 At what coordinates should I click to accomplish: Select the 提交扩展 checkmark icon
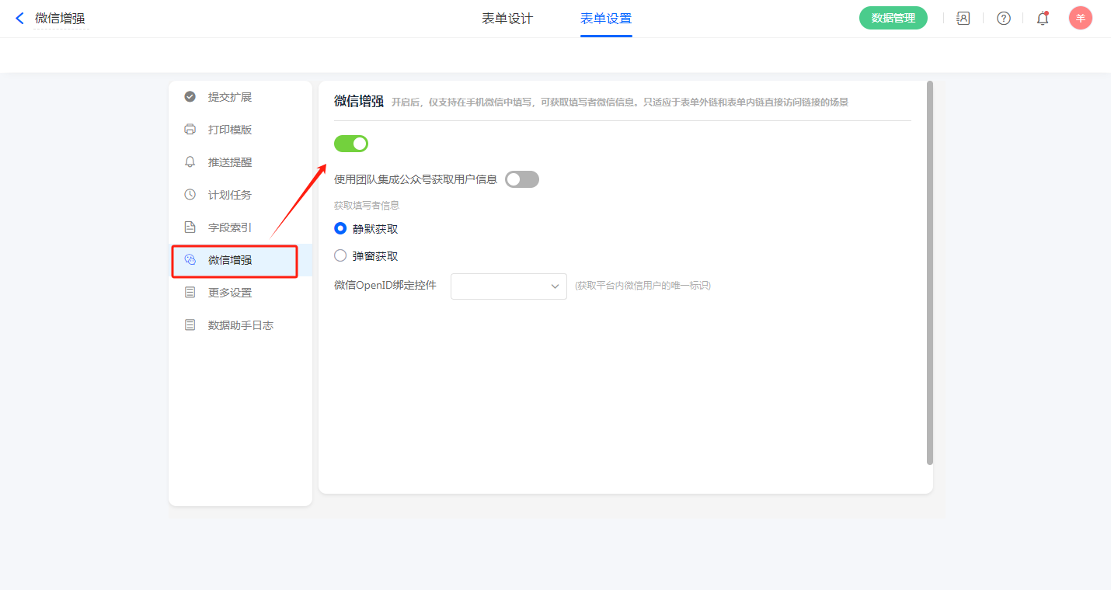point(190,97)
